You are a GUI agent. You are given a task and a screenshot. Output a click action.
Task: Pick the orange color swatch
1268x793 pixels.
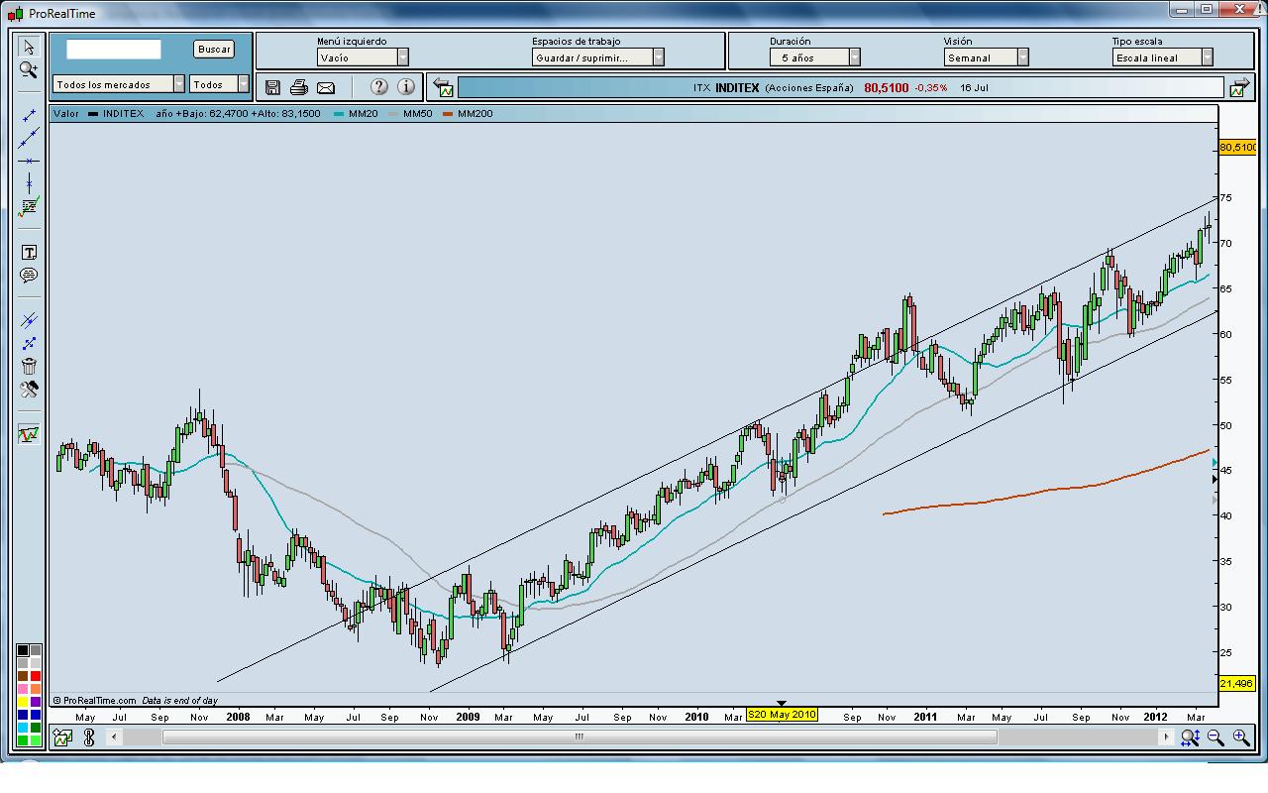click(x=36, y=688)
